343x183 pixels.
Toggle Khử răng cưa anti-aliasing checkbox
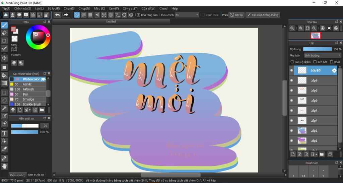coord(138,15)
